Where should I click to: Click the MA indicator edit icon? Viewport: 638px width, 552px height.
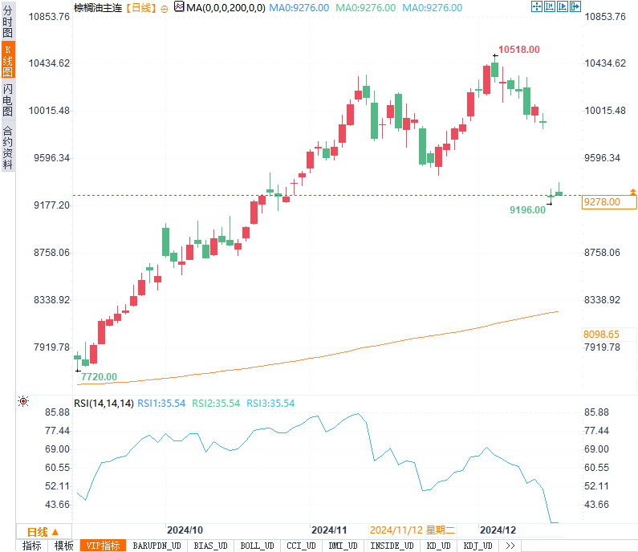click(x=179, y=7)
